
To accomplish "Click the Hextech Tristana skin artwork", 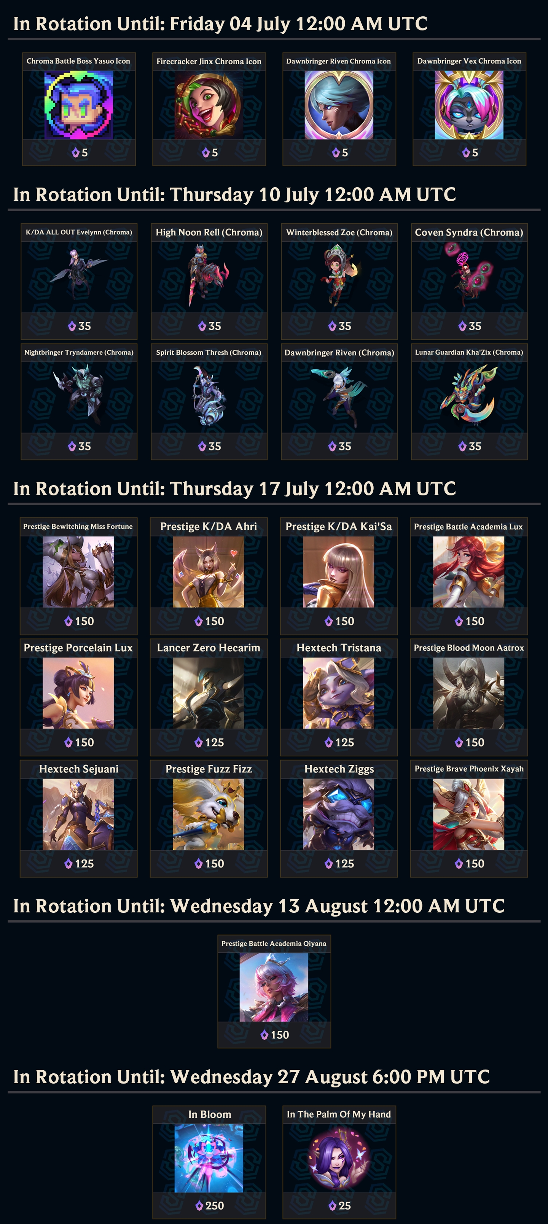I will click(338, 693).
